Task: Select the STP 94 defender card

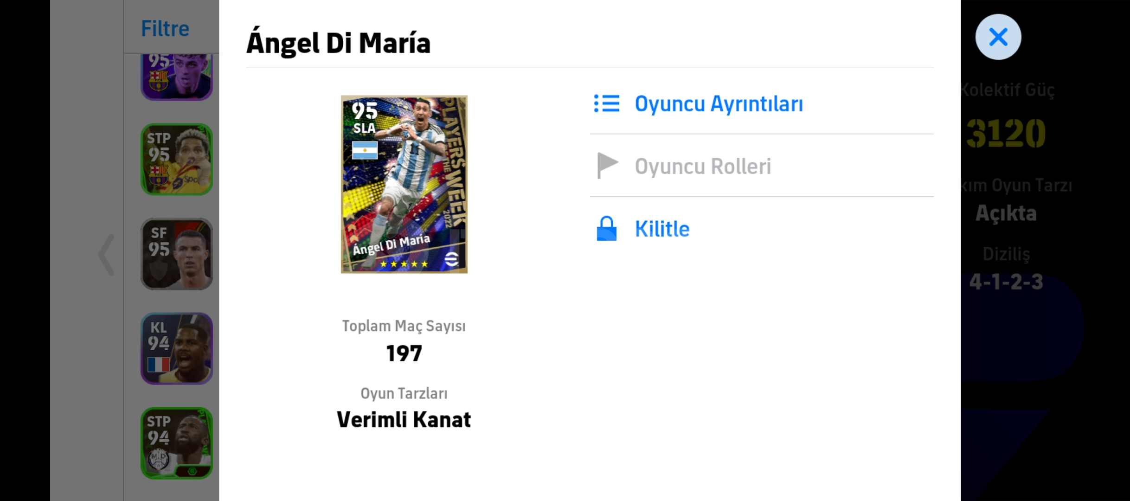Action: point(177,443)
